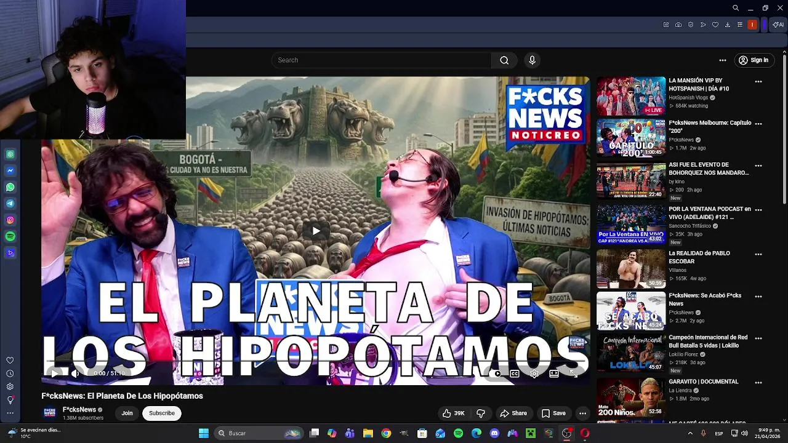Open ChatGPT in Opera sidebar
788x443 pixels.
[x=10, y=154]
